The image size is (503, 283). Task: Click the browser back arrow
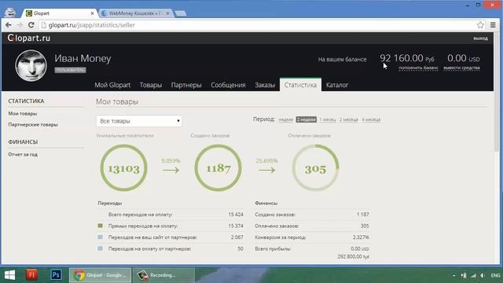tap(9, 24)
